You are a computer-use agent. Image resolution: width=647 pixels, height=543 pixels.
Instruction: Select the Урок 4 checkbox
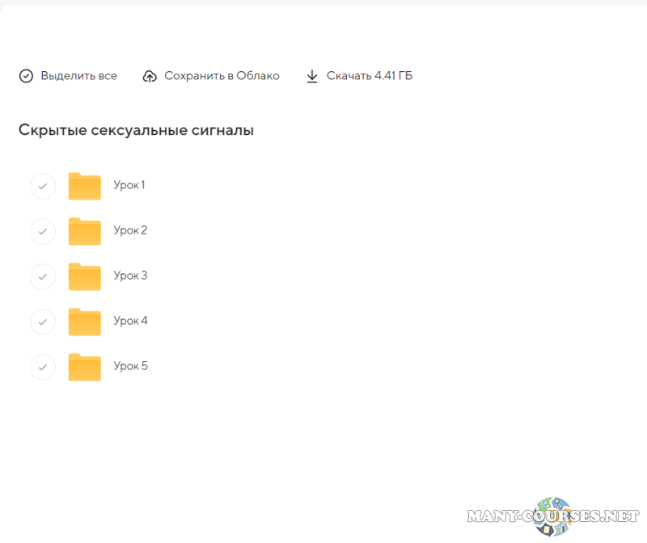pyautogui.click(x=42, y=322)
